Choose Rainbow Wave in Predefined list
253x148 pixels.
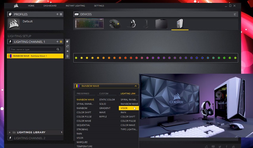point(85,100)
